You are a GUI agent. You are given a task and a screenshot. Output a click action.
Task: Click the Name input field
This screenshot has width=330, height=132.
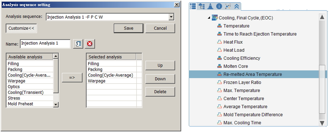[x=45, y=44]
